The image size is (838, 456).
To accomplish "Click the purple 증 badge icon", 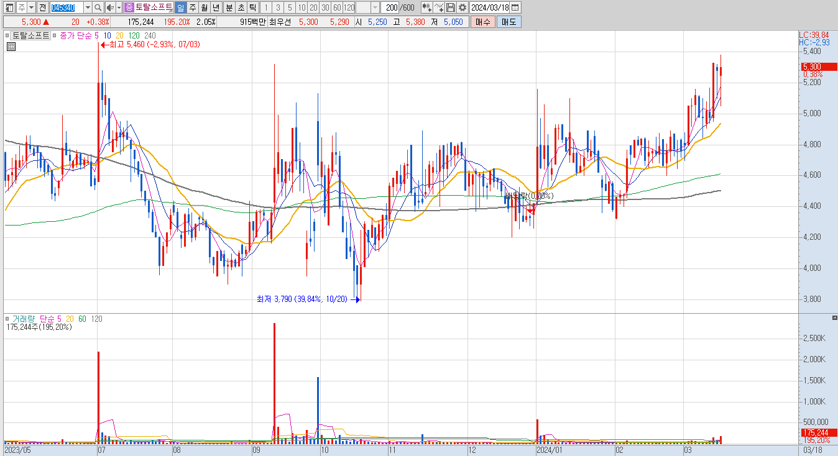I will (129, 7).
